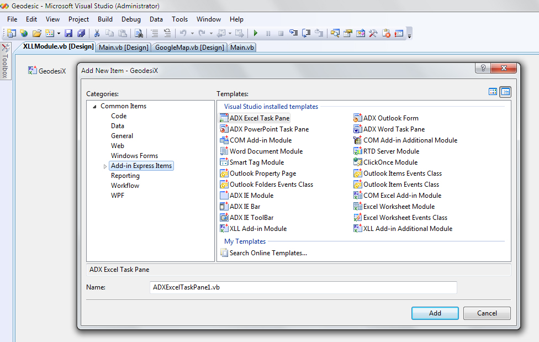Switch to the Main.vb [Design] tab
The height and width of the screenshot is (342, 539).
[x=123, y=48]
